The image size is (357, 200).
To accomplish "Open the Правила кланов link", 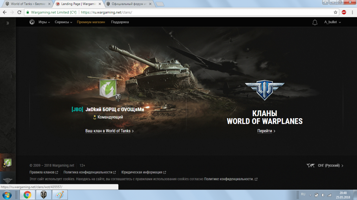I will click(44, 172).
